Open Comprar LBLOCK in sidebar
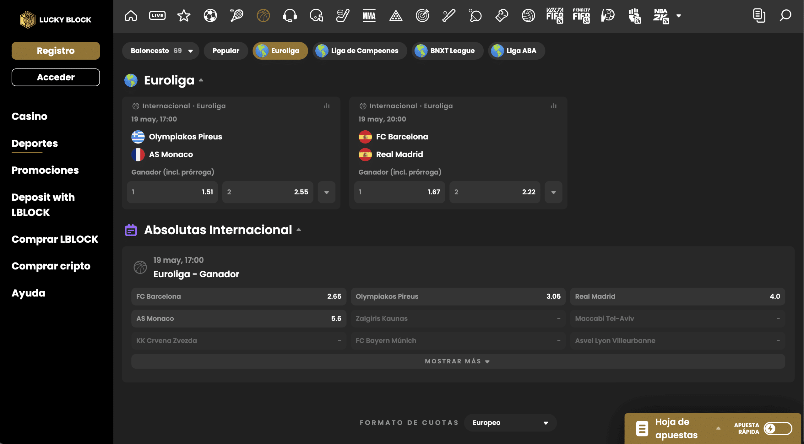The width and height of the screenshot is (804, 444). (55, 239)
